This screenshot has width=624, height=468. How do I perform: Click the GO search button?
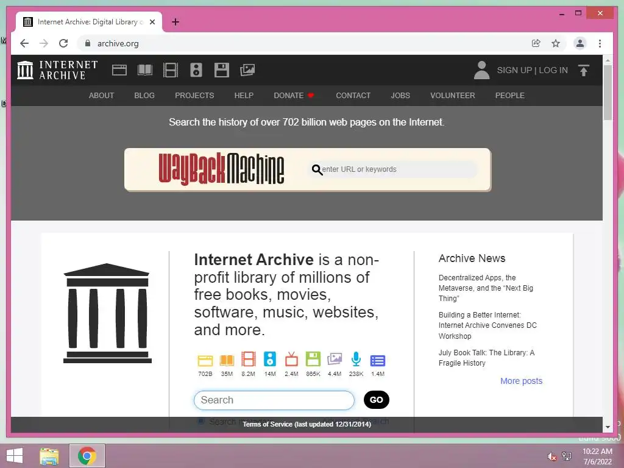pos(377,400)
